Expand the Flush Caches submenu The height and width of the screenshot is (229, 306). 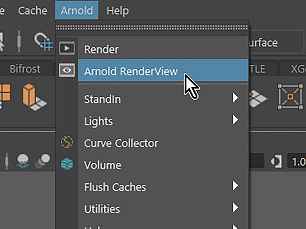coord(163,187)
